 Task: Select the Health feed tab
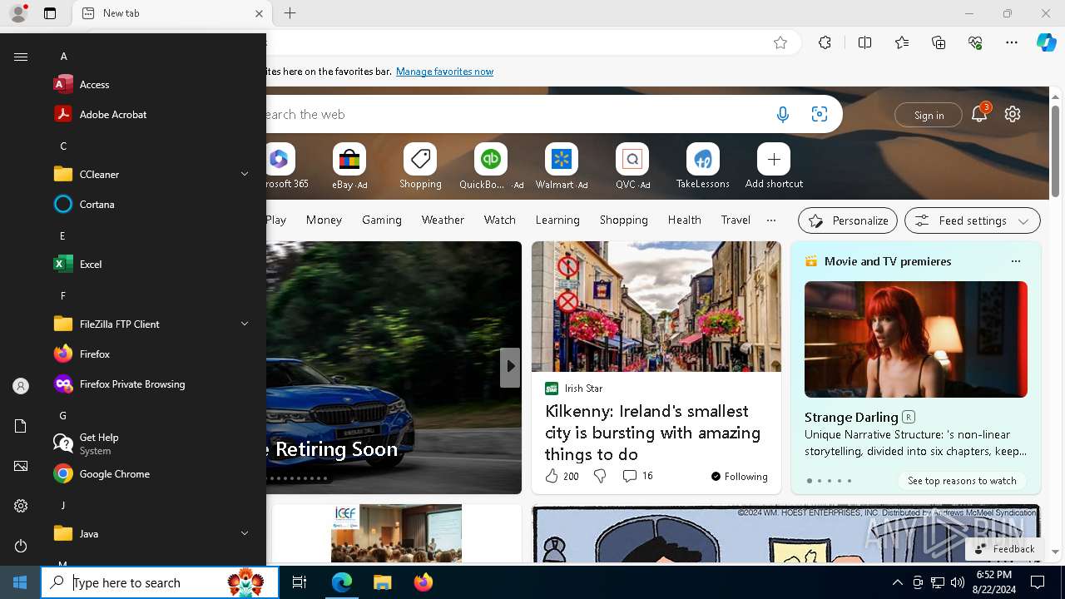click(684, 220)
